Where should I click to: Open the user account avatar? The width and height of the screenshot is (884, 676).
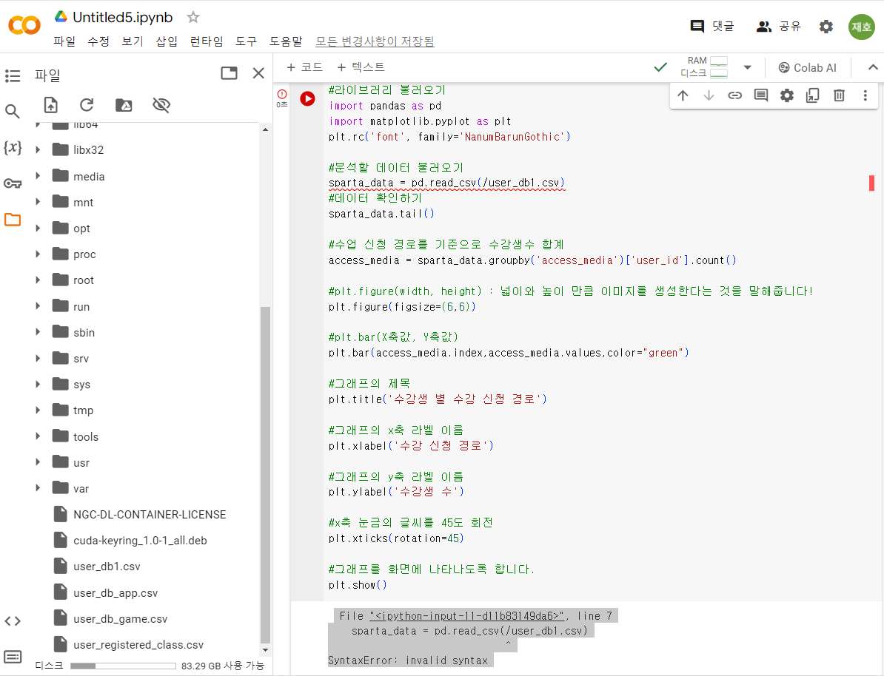point(862,27)
